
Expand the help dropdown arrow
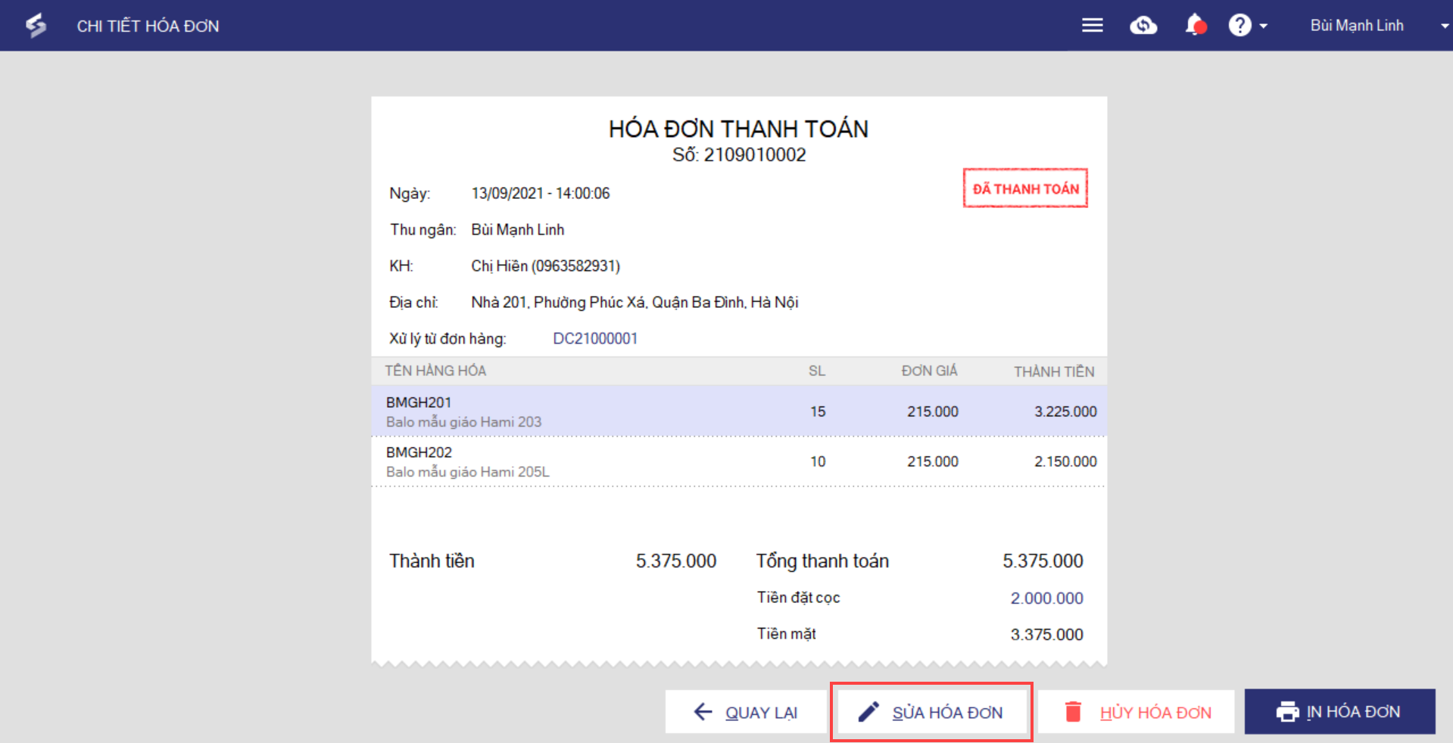coord(1264,26)
